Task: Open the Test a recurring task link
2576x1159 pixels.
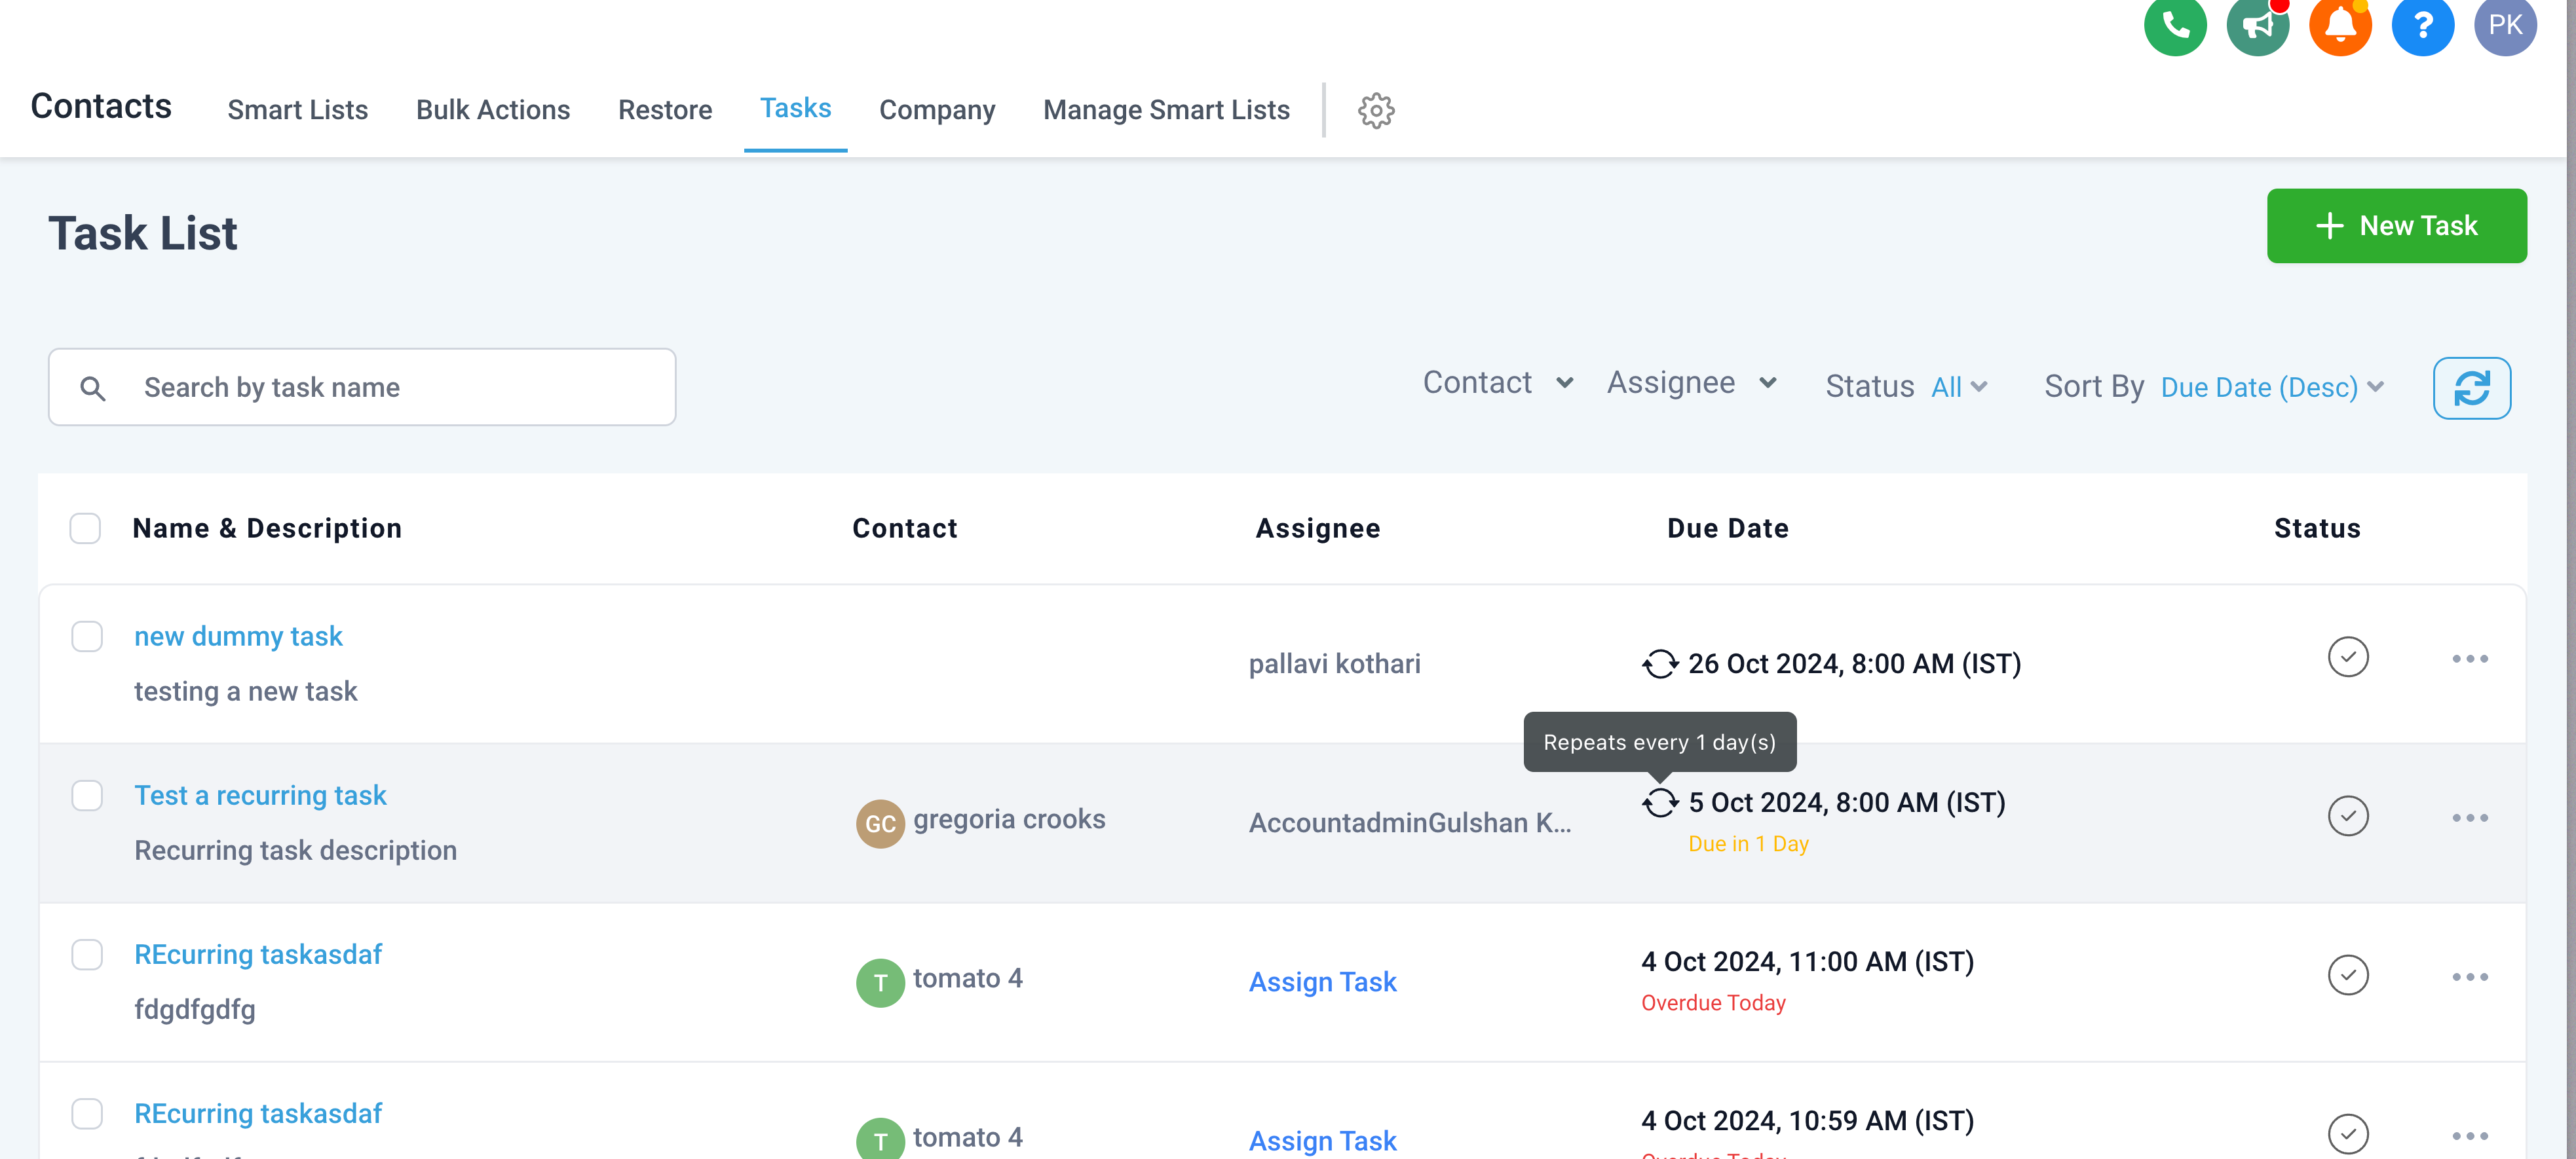Action: click(x=260, y=796)
